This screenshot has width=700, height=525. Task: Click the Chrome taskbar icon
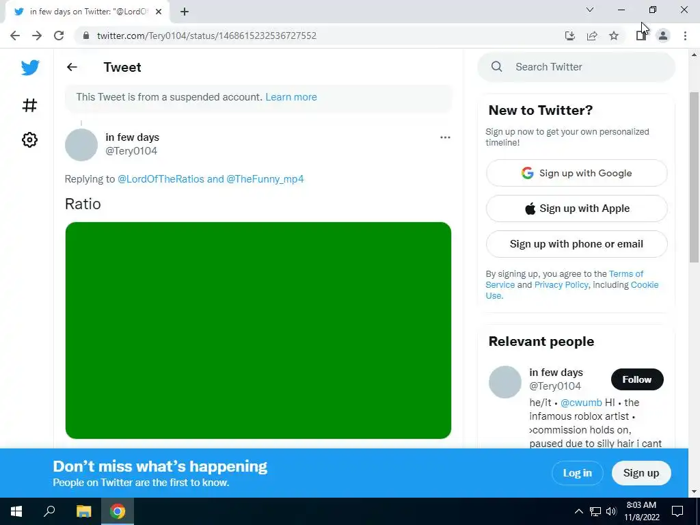[x=118, y=511]
